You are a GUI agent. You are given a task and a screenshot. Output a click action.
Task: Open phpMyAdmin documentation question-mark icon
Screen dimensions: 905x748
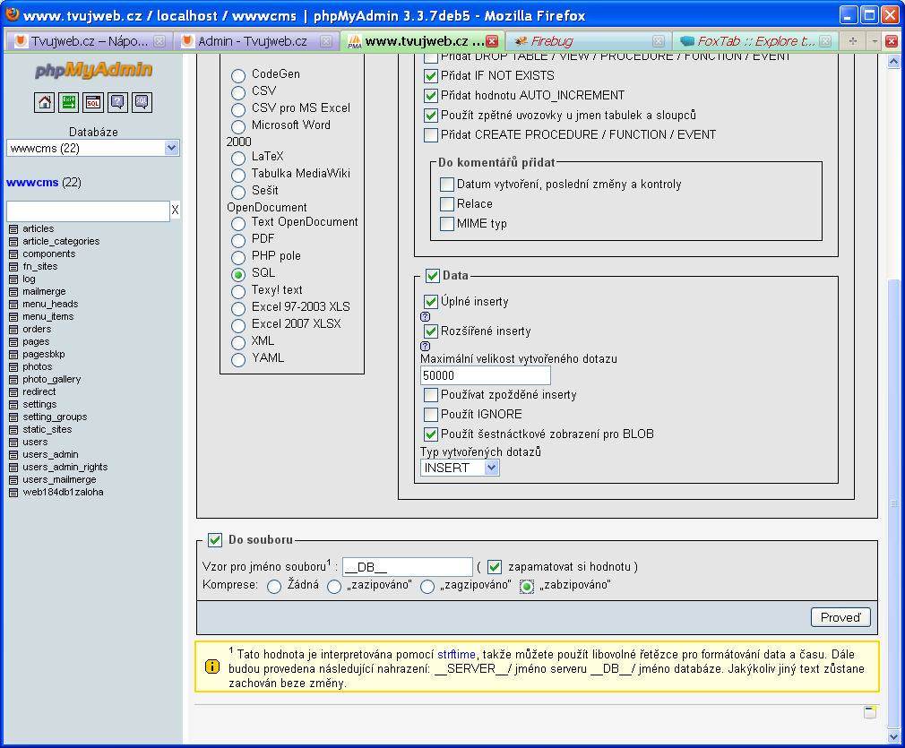[117, 102]
